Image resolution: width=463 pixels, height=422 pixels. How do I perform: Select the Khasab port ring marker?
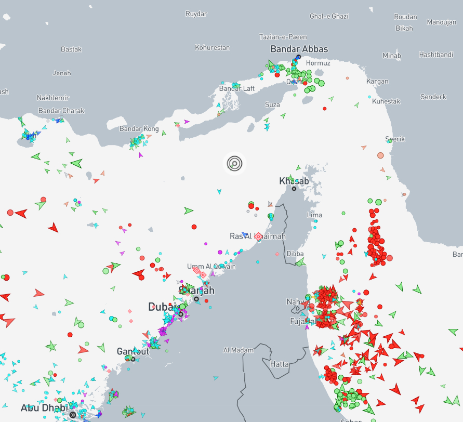(294, 189)
